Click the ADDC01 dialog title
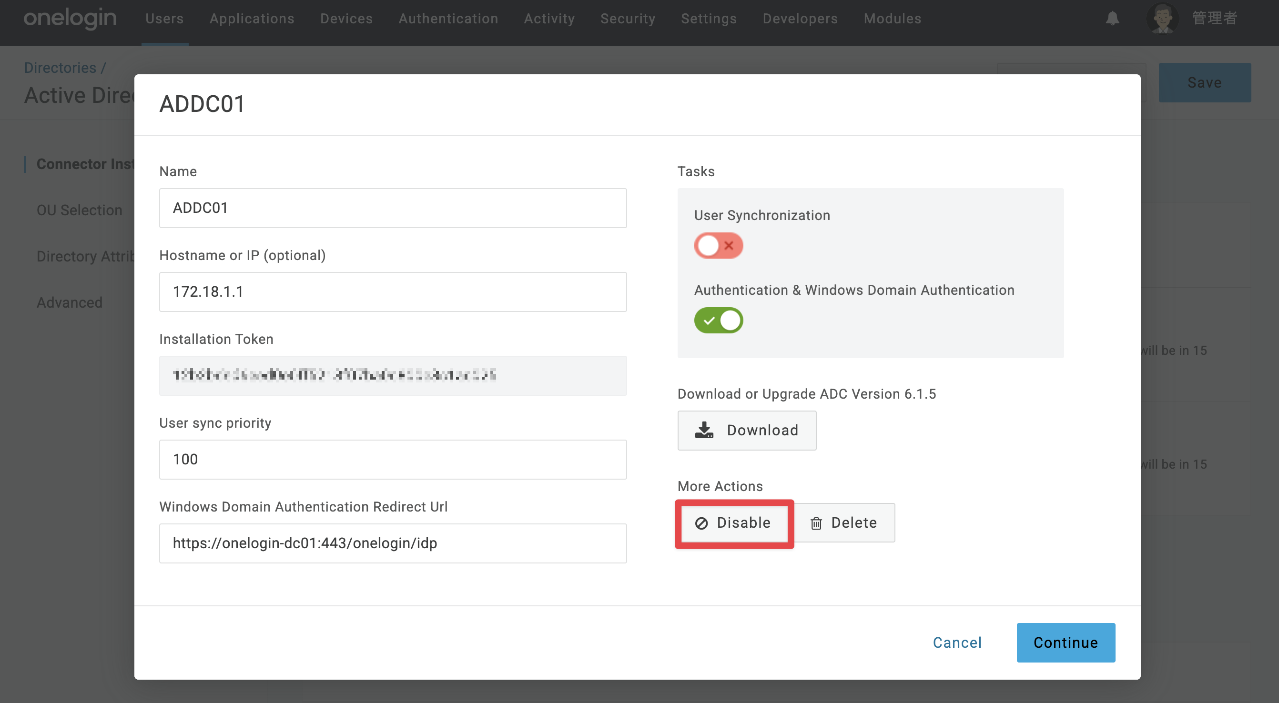Image resolution: width=1279 pixels, height=703 pixels. [x=202, y=104]
